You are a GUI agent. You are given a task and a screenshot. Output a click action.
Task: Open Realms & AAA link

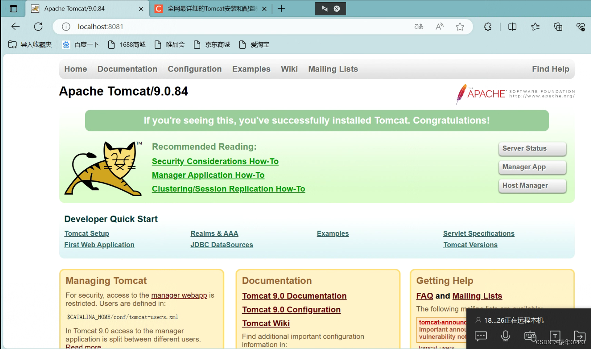(214, 233)
